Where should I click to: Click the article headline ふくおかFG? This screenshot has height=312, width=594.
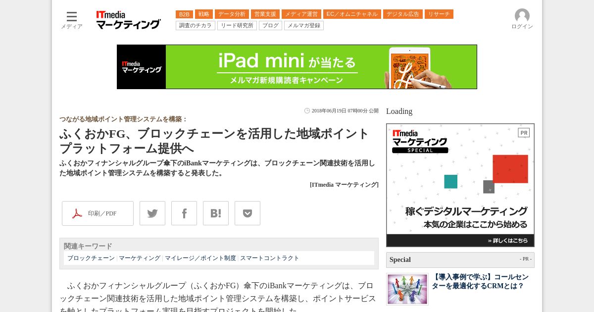[x=214, y=141]
